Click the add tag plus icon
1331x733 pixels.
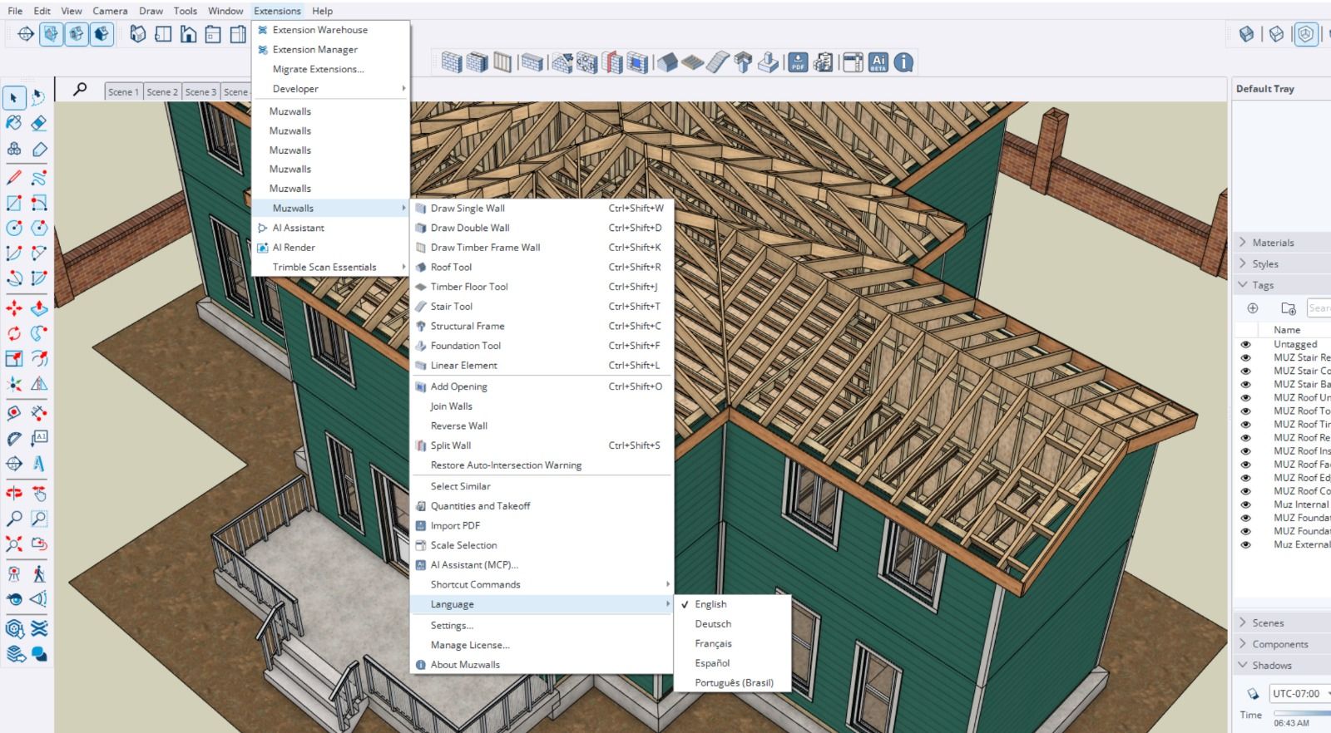[x=1253, y=308]
